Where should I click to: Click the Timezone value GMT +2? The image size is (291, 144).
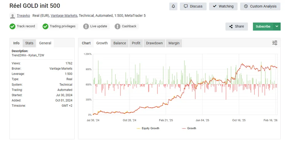(x=67, y=106)
